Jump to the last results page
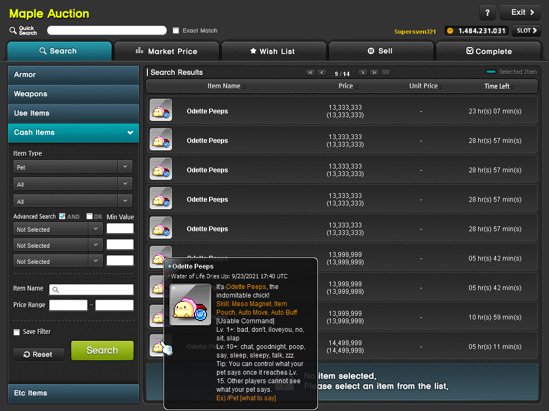549x411 pixels. (x=374, y=73)
